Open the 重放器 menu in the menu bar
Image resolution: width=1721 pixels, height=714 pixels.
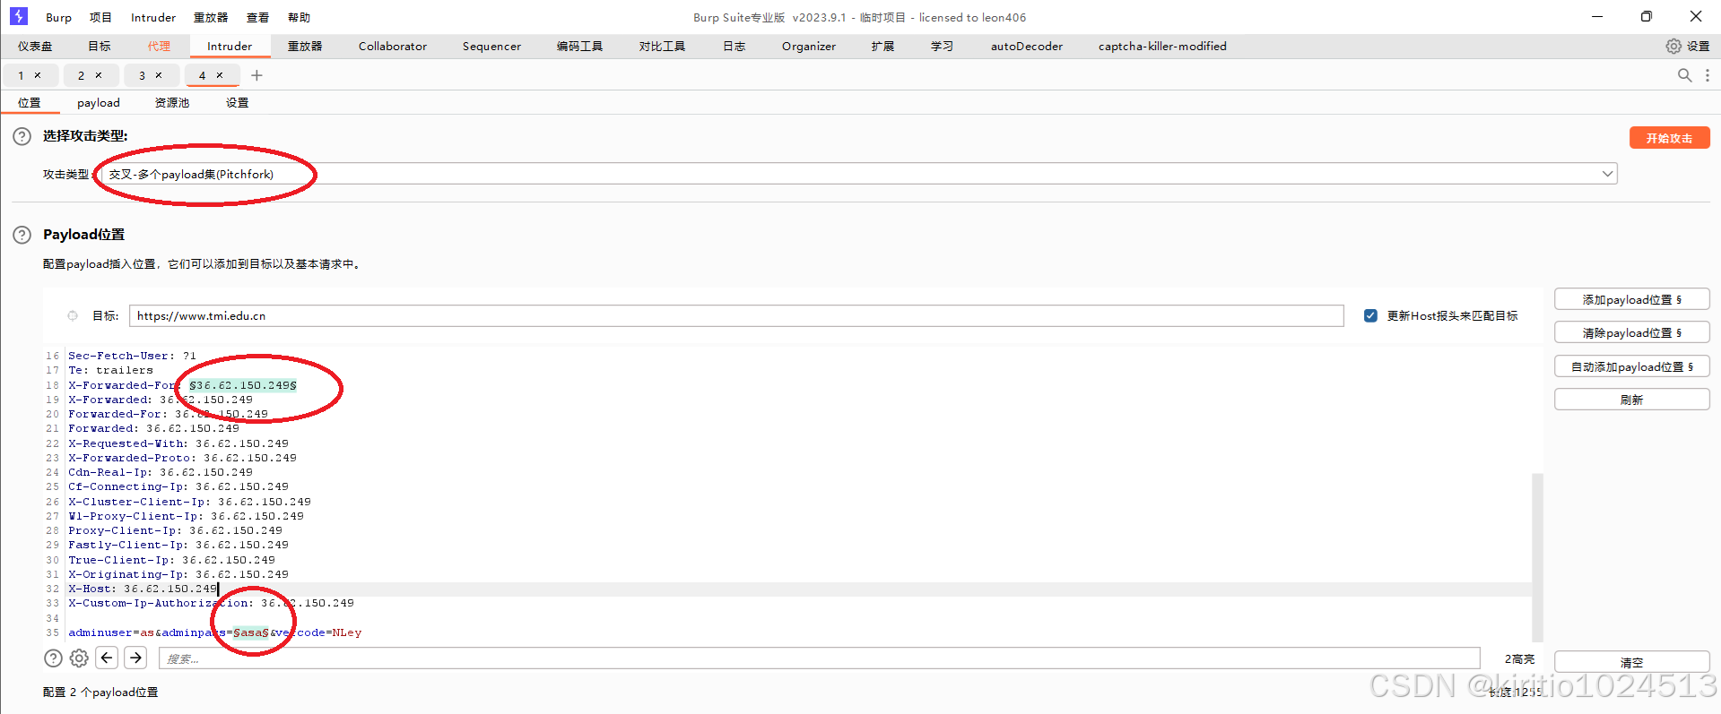click(x=211, y=17)
